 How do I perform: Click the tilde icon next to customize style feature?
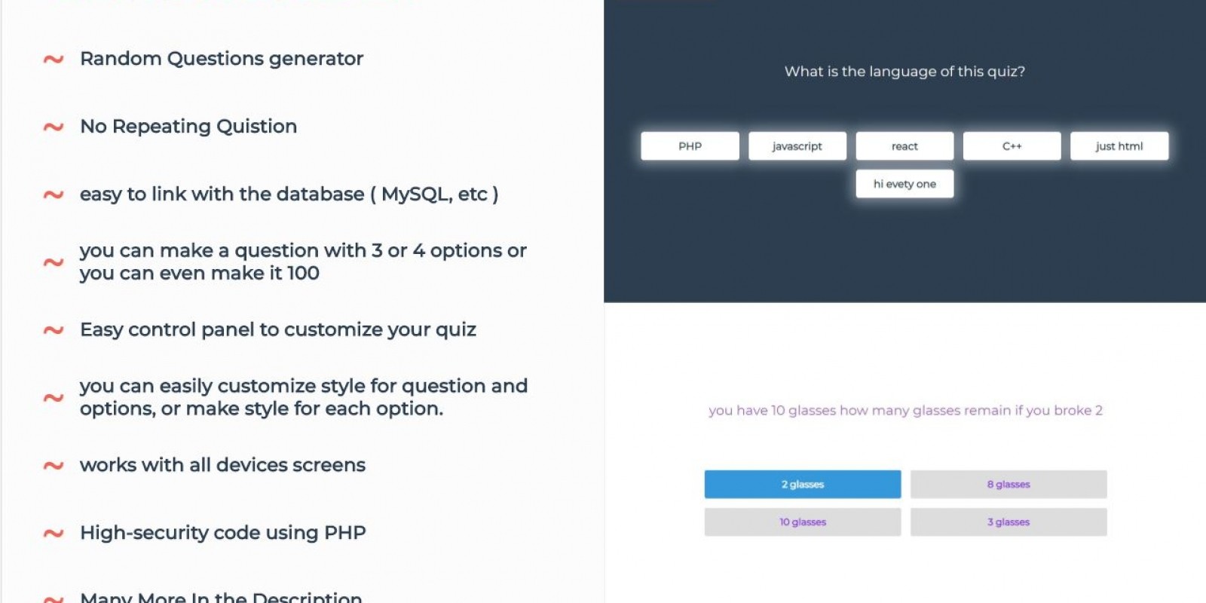point(53,398)
